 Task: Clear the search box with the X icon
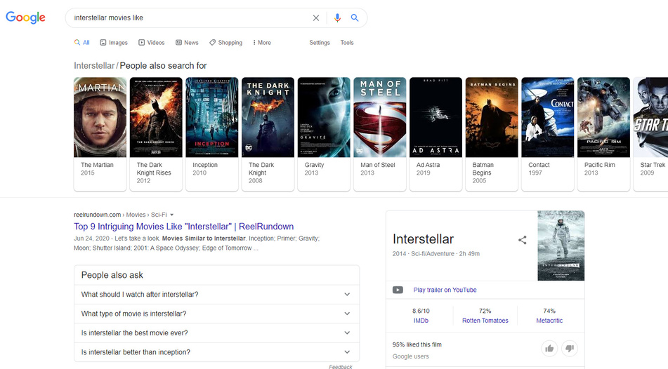click(315, 18)
